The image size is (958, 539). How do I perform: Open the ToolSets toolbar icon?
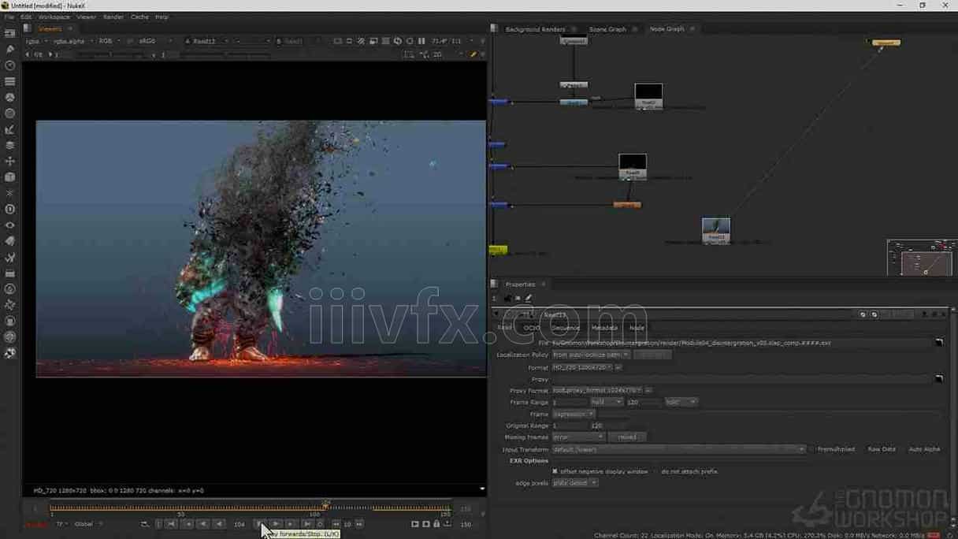click(x=10, y=258)
